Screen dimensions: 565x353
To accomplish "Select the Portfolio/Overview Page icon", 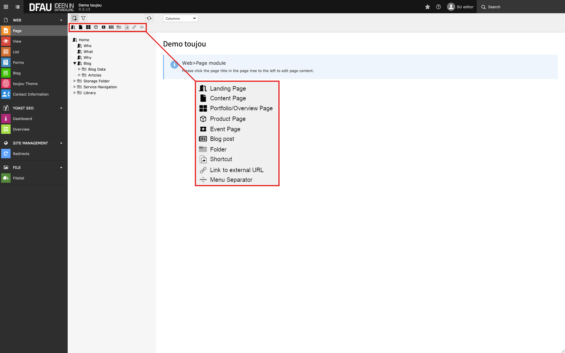I will coord(88,27).
